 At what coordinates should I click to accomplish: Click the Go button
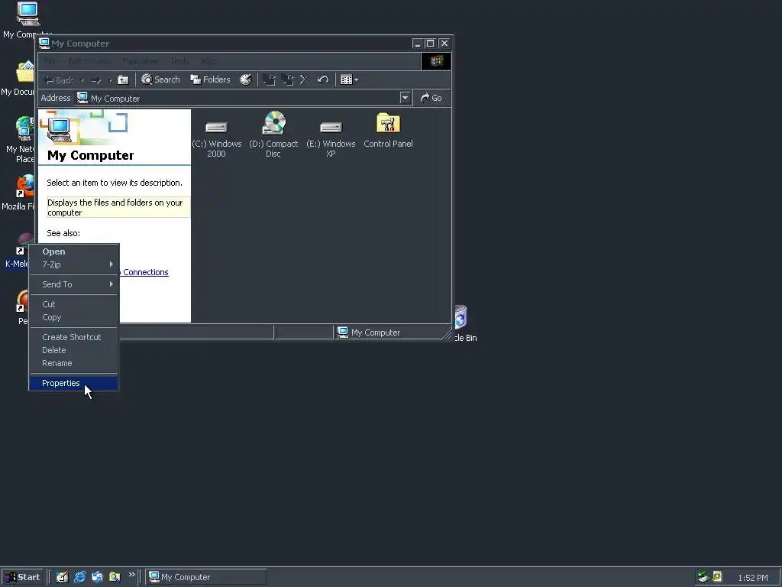pyautogui.click(x=431, y=98)
